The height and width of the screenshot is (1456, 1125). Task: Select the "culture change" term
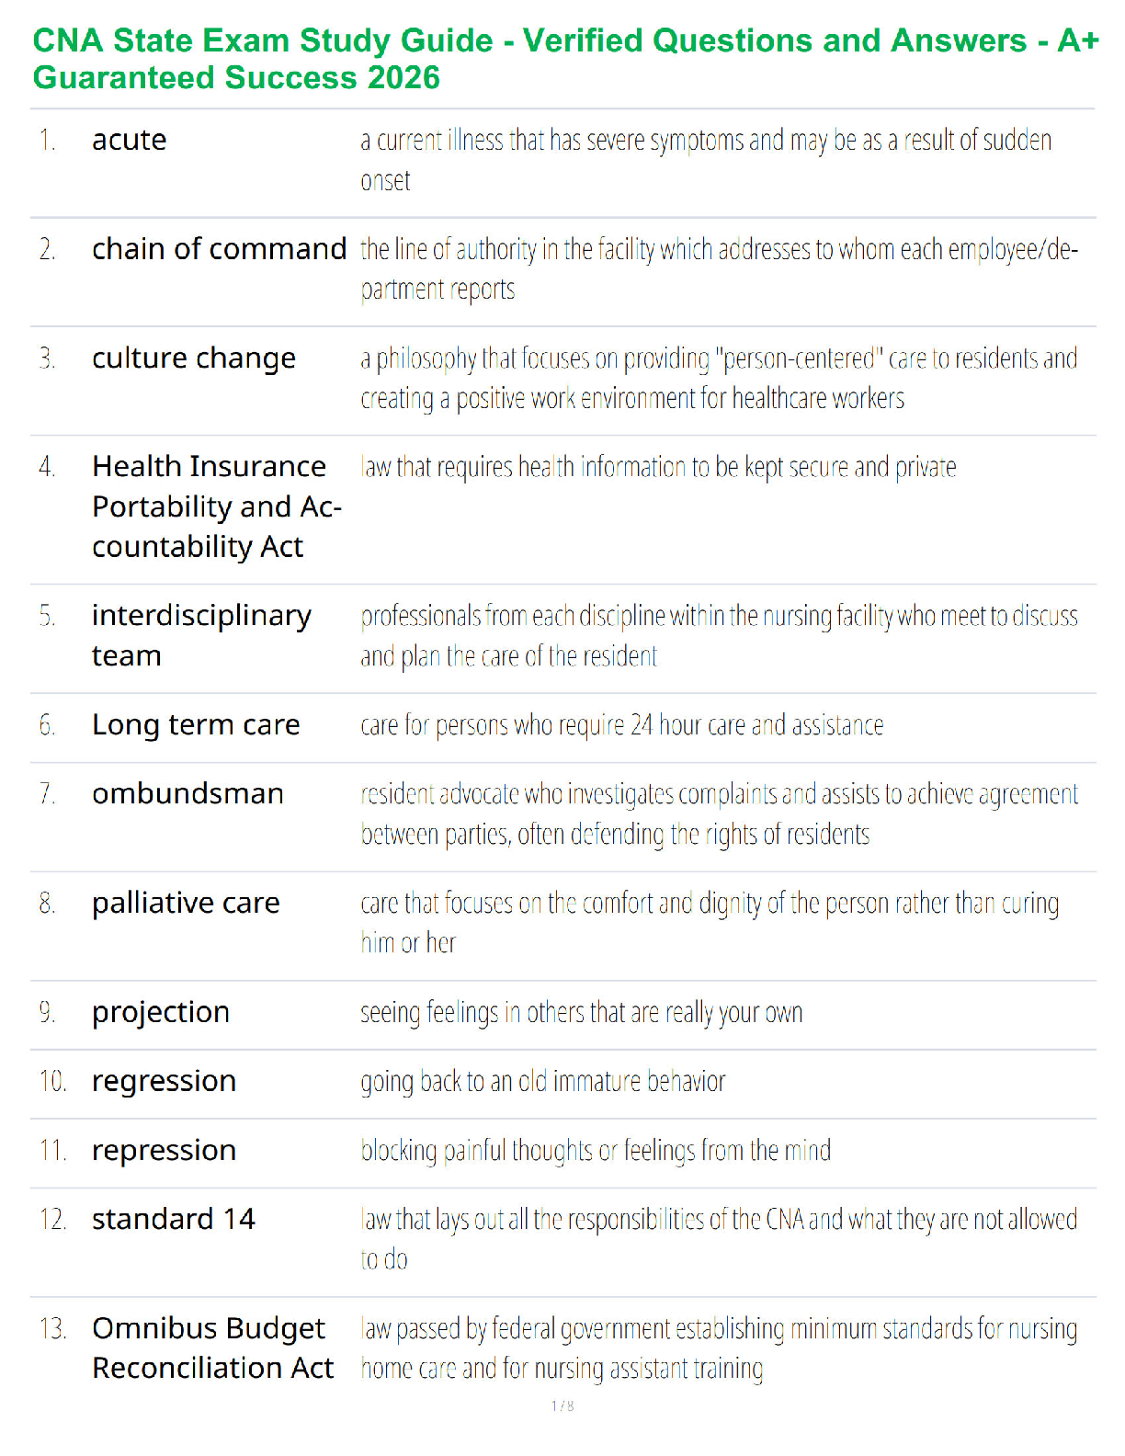click(194, 358)
